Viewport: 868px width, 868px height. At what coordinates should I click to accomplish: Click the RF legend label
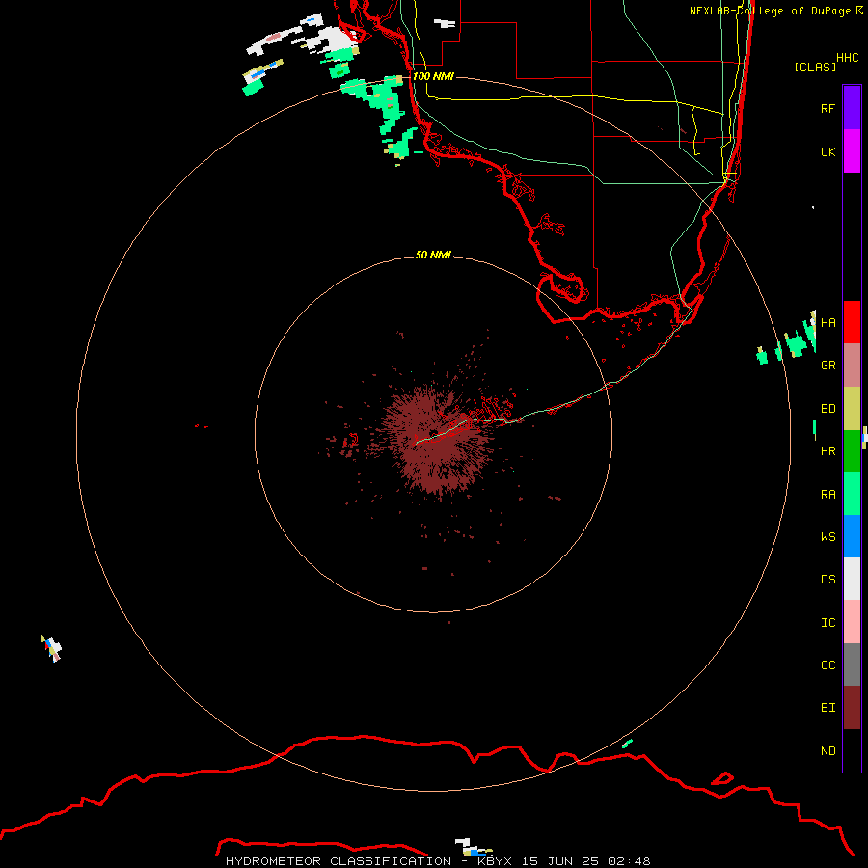(827, 108)
